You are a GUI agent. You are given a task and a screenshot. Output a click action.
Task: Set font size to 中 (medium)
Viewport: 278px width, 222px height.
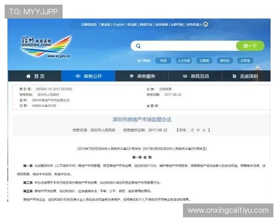(x=198, y=130)
